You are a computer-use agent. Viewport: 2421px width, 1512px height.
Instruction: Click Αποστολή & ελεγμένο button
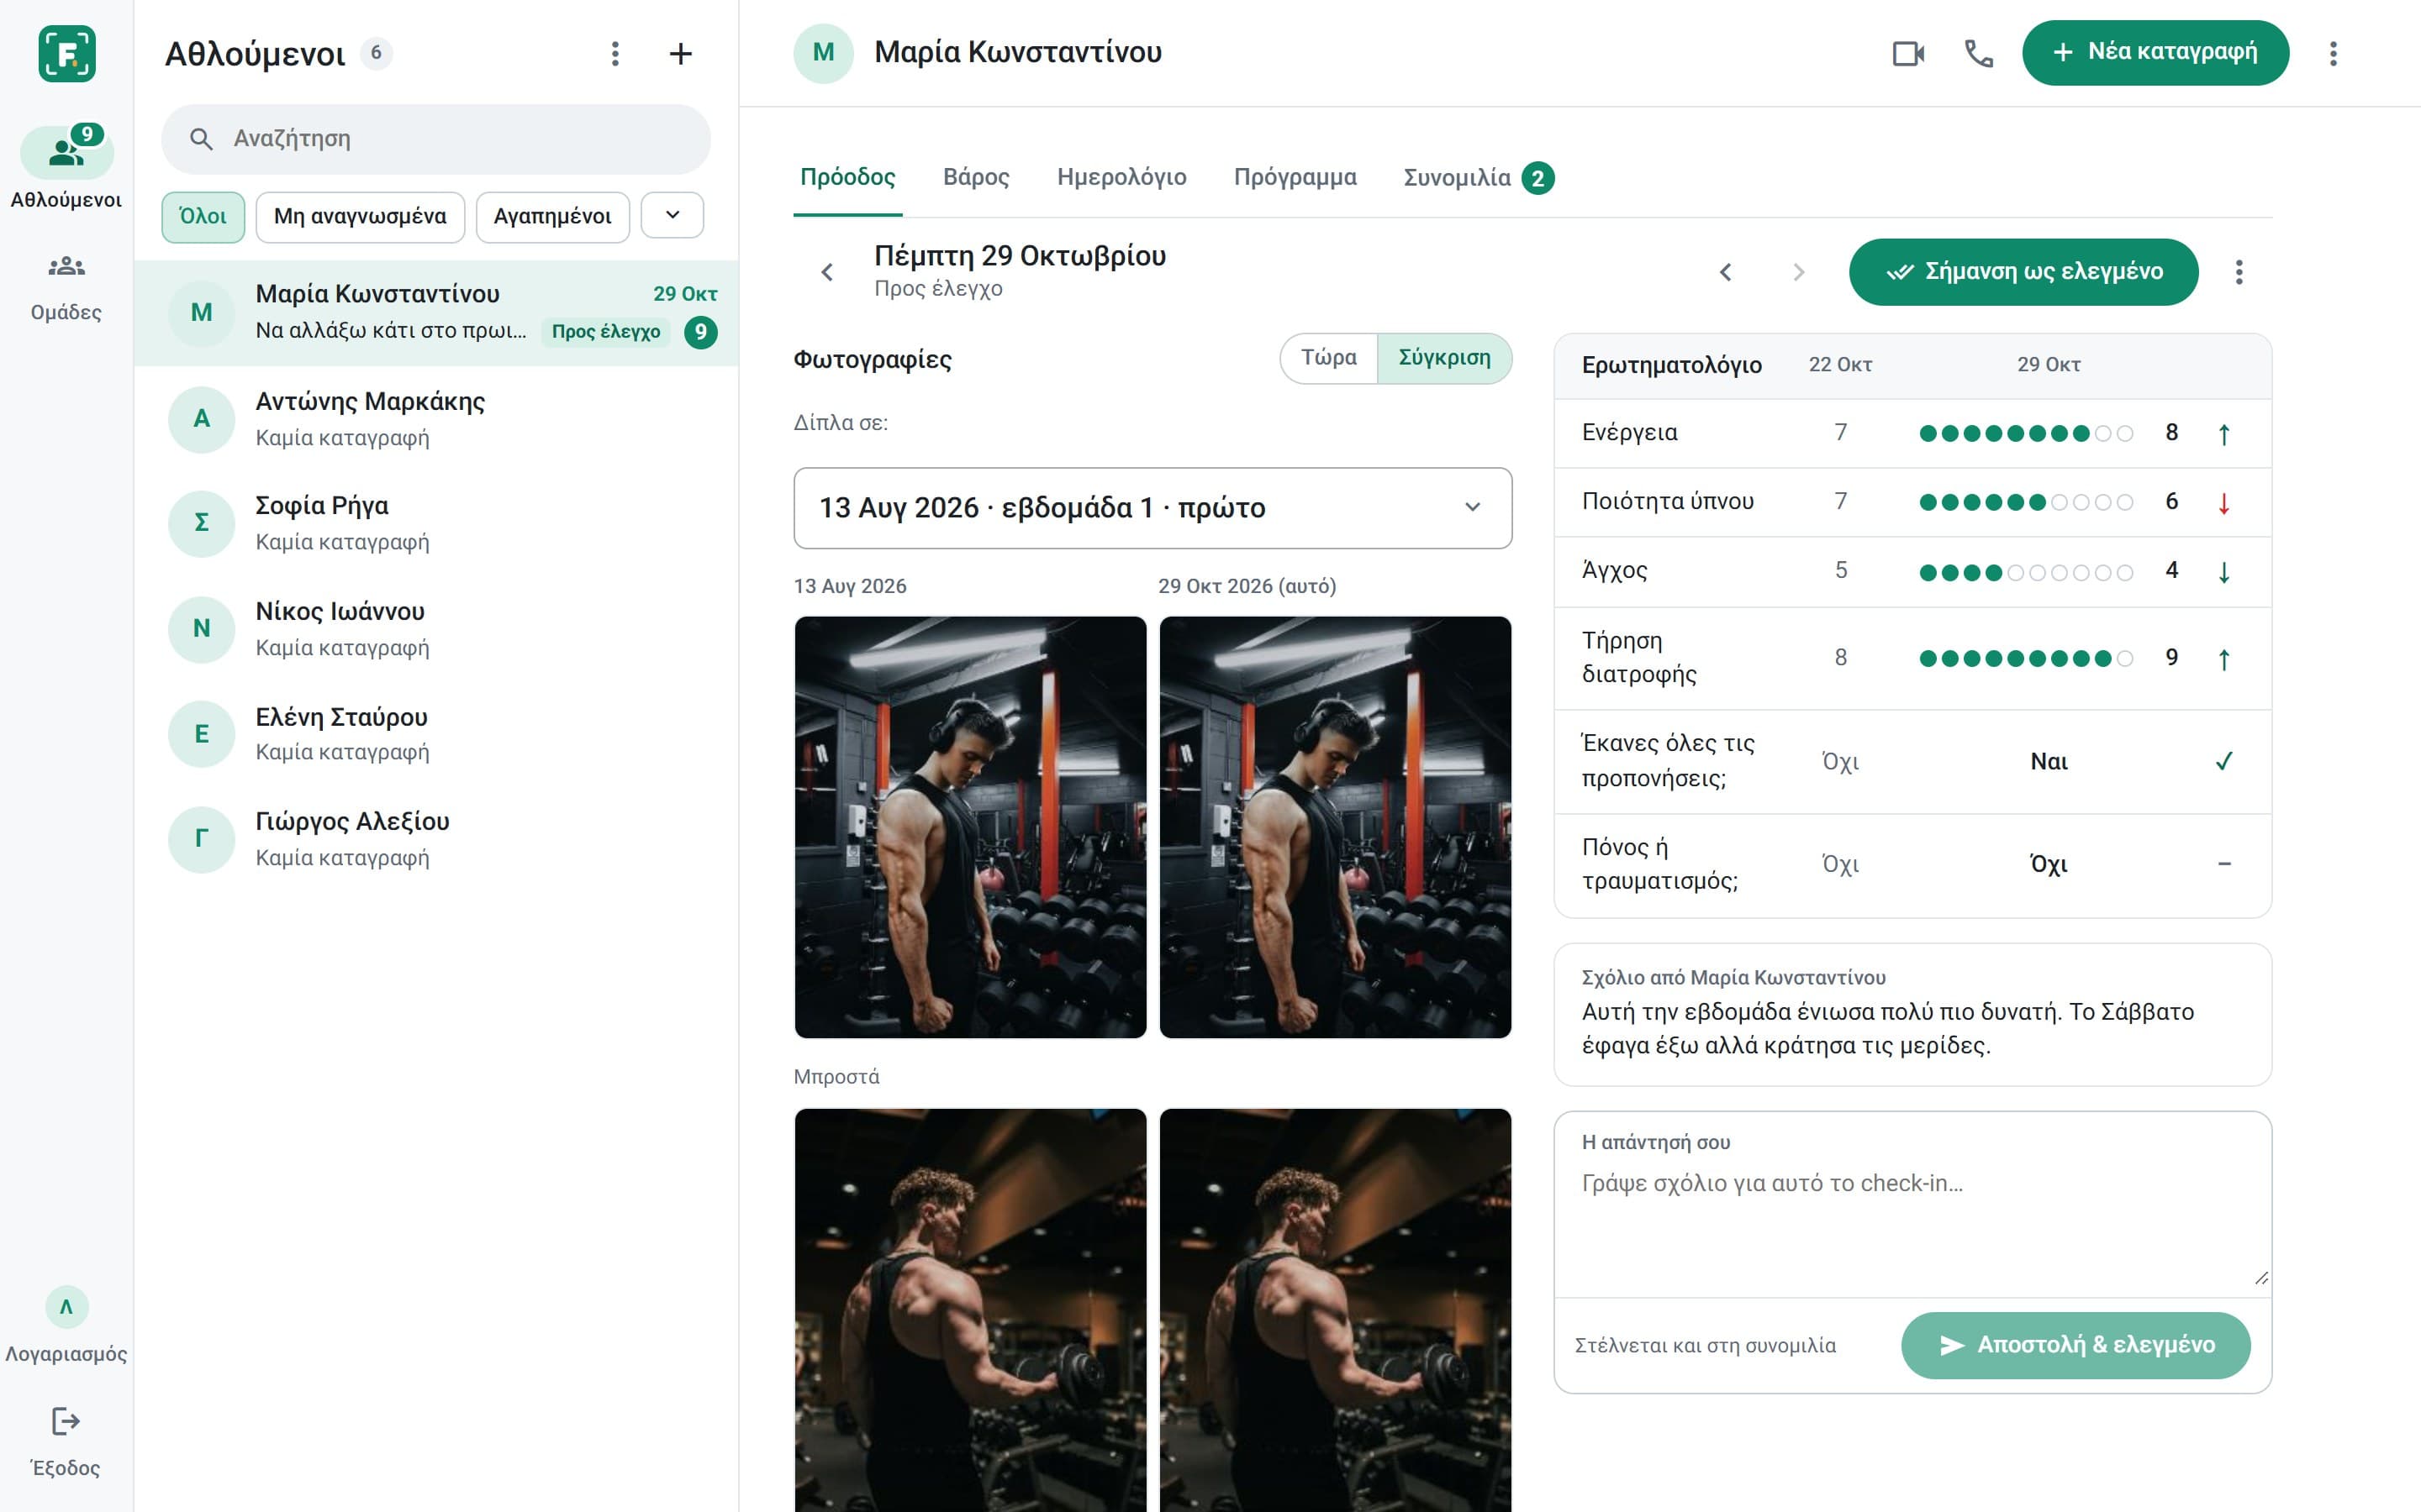point(2076,1345)
